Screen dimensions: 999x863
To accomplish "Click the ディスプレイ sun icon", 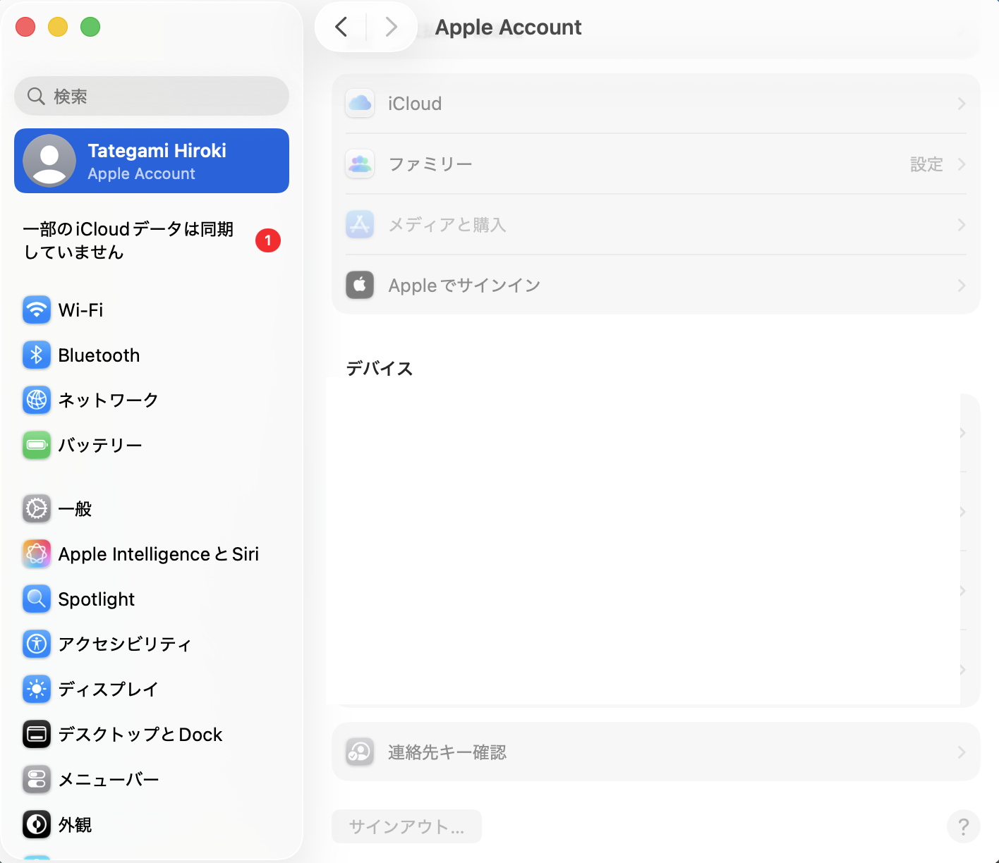I will coord(37,689).
